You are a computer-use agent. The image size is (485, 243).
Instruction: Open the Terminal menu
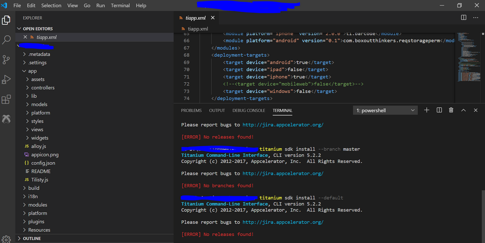tap(120, 5)
